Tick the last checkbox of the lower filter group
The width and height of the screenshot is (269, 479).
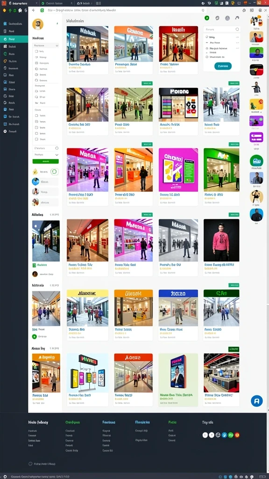tap(36, 139)
